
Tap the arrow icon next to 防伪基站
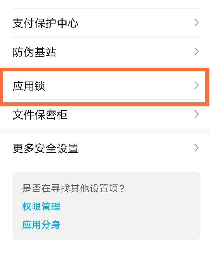[x=197, y=52]
